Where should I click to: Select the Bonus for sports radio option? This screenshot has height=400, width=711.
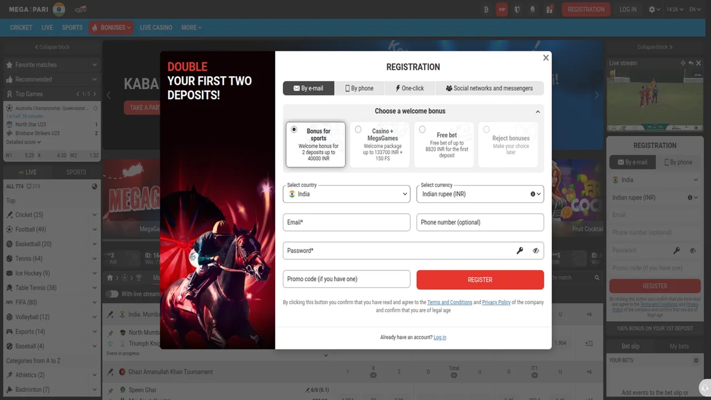coord(294,129)
